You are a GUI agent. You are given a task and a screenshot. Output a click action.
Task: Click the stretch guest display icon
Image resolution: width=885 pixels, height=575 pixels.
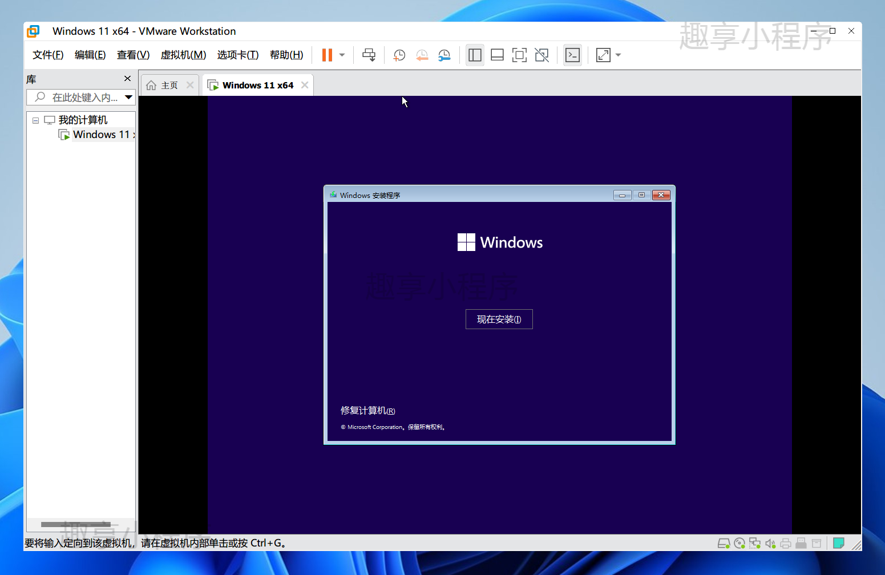point(603,55)
